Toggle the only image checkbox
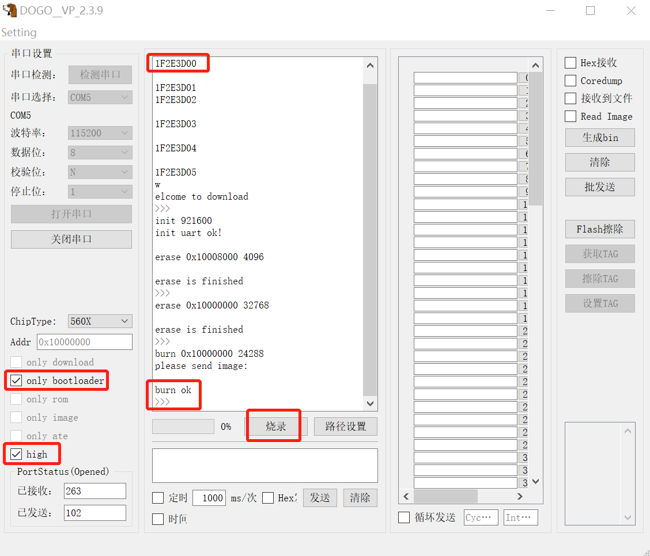Screen dimensions: 650x556 [x=16, y=417]
